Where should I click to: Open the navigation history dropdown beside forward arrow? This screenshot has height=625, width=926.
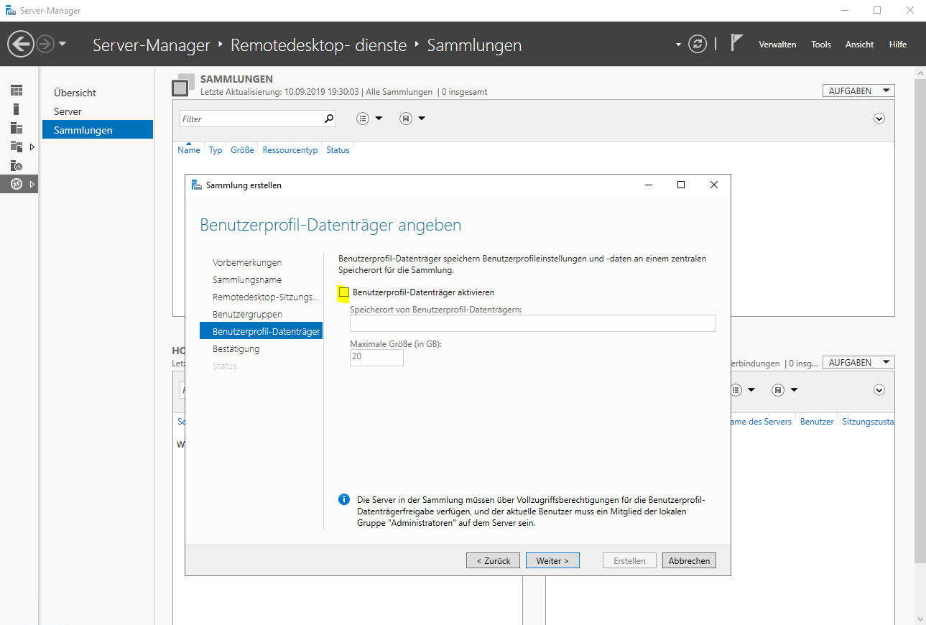click(62, 45)
